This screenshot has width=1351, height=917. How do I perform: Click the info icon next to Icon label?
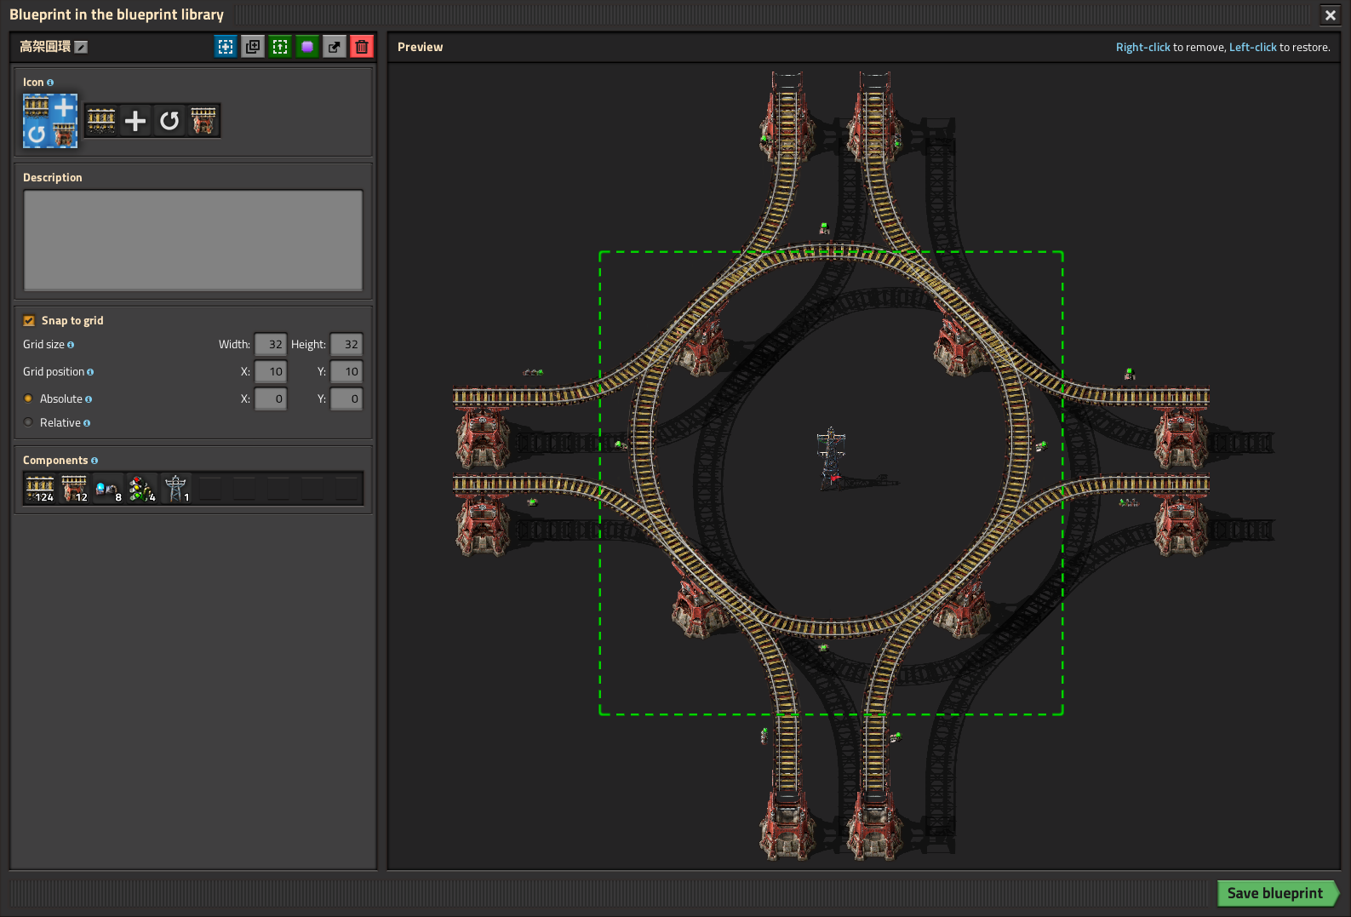coord(50,83)
